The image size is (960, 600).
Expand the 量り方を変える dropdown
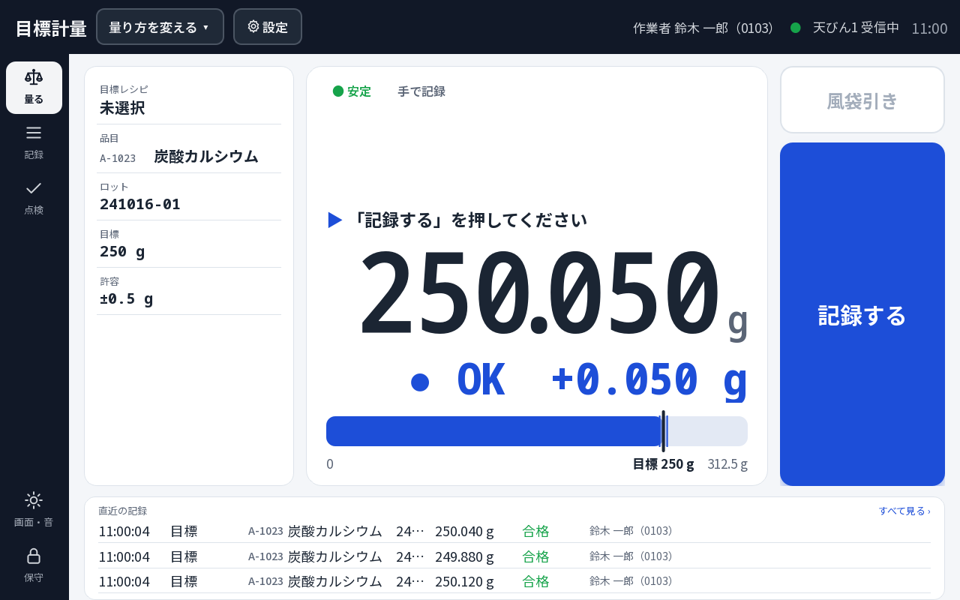point(160,27)
